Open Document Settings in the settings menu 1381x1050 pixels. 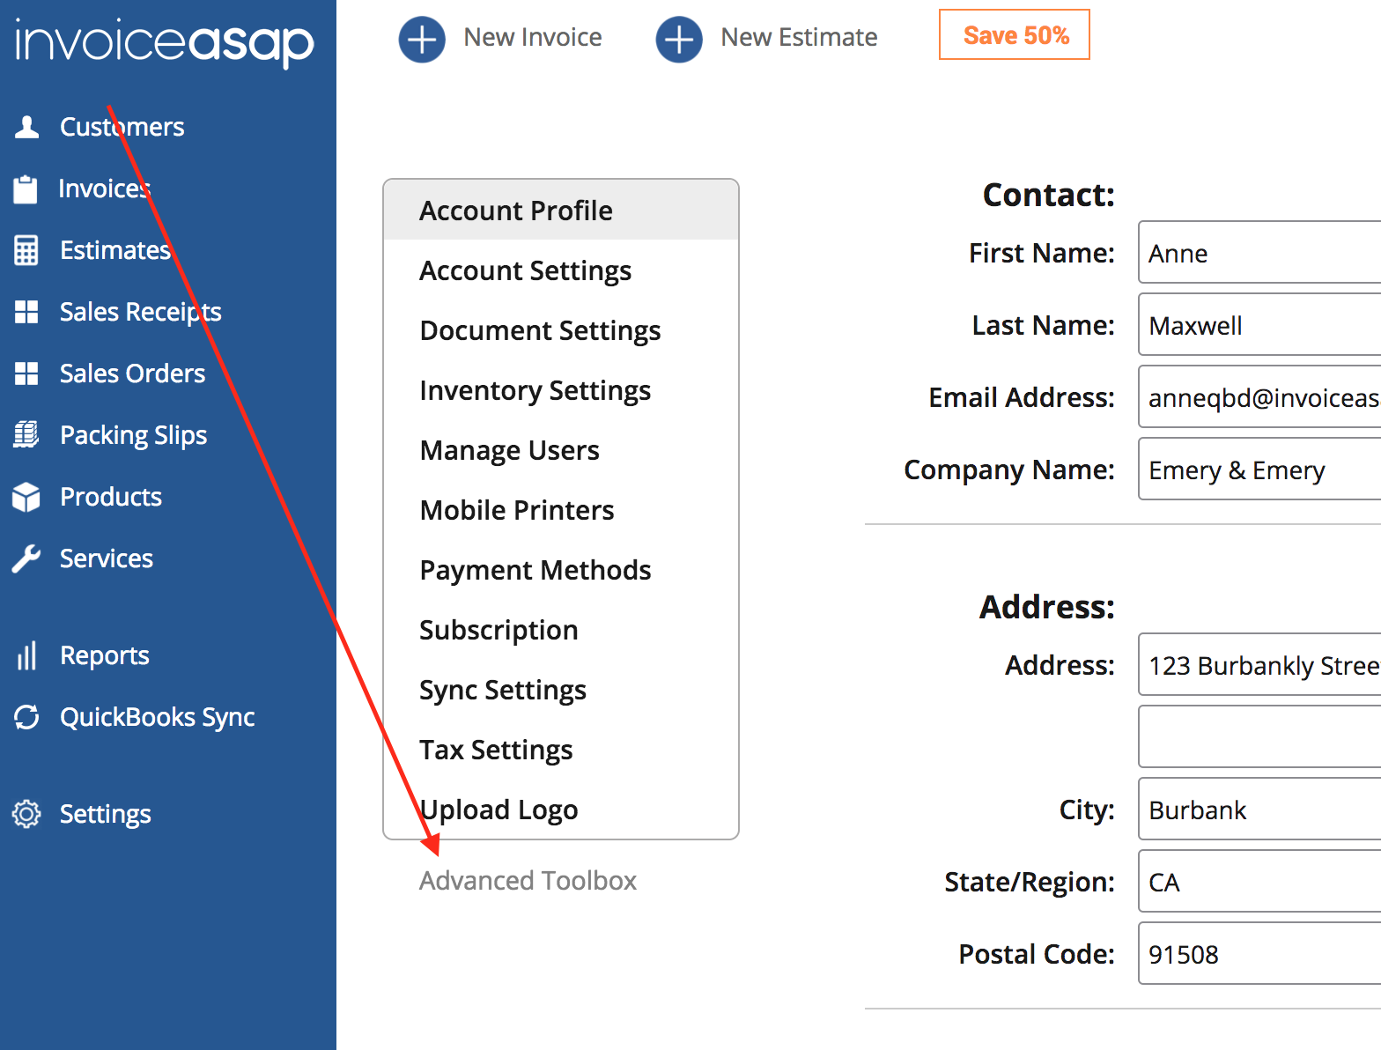(x=540, y=331)
